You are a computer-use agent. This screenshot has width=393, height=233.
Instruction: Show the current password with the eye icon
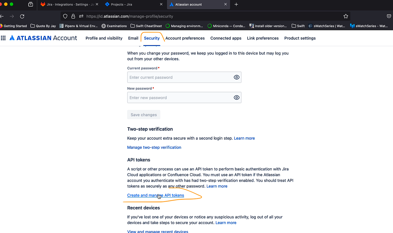coord(237,77)
